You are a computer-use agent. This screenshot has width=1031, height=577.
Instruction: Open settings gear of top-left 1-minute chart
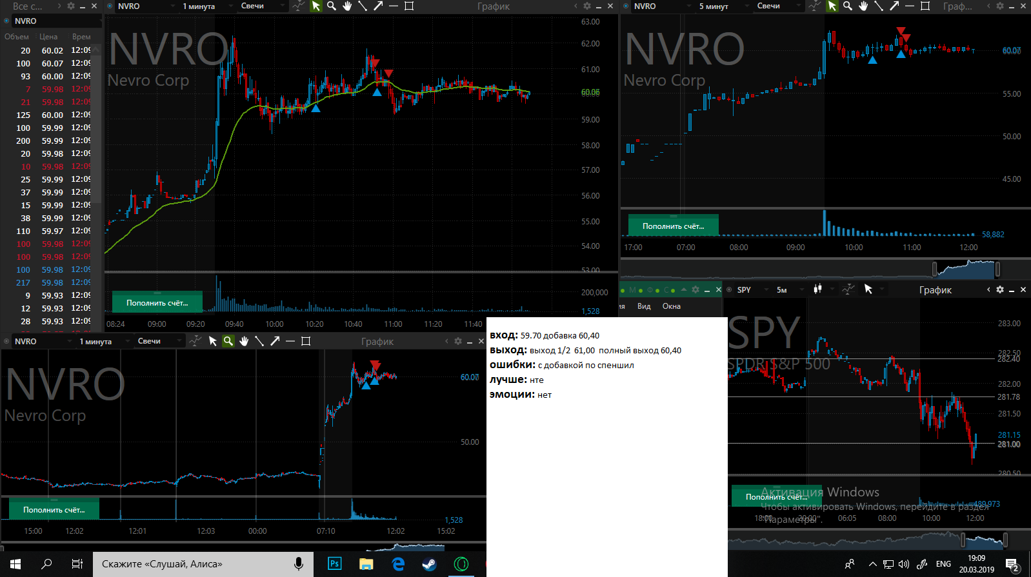click(587, 6)
